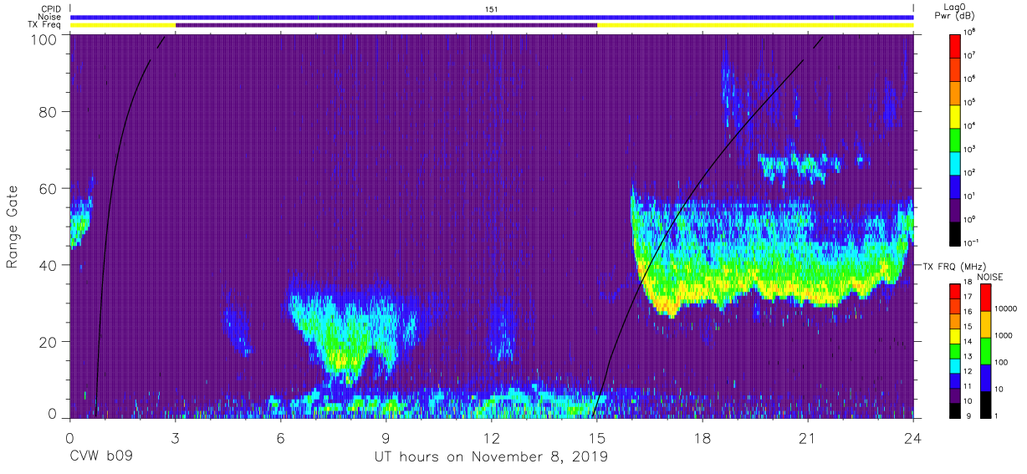Click x-axis tick label '24'

[x=913, y=437]
